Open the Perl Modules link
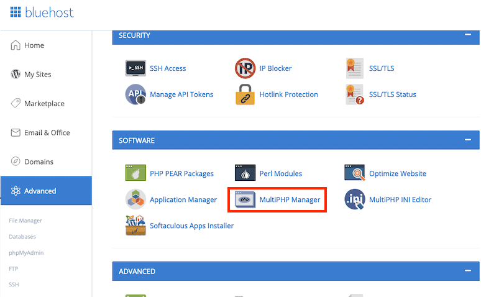Screen dimensions: 481x297 coord(281,173)
